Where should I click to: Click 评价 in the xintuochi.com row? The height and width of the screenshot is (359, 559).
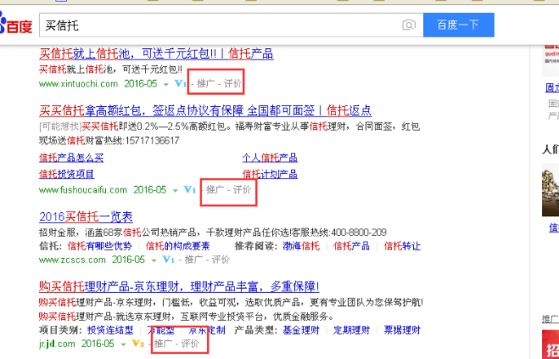click(232, 84)
